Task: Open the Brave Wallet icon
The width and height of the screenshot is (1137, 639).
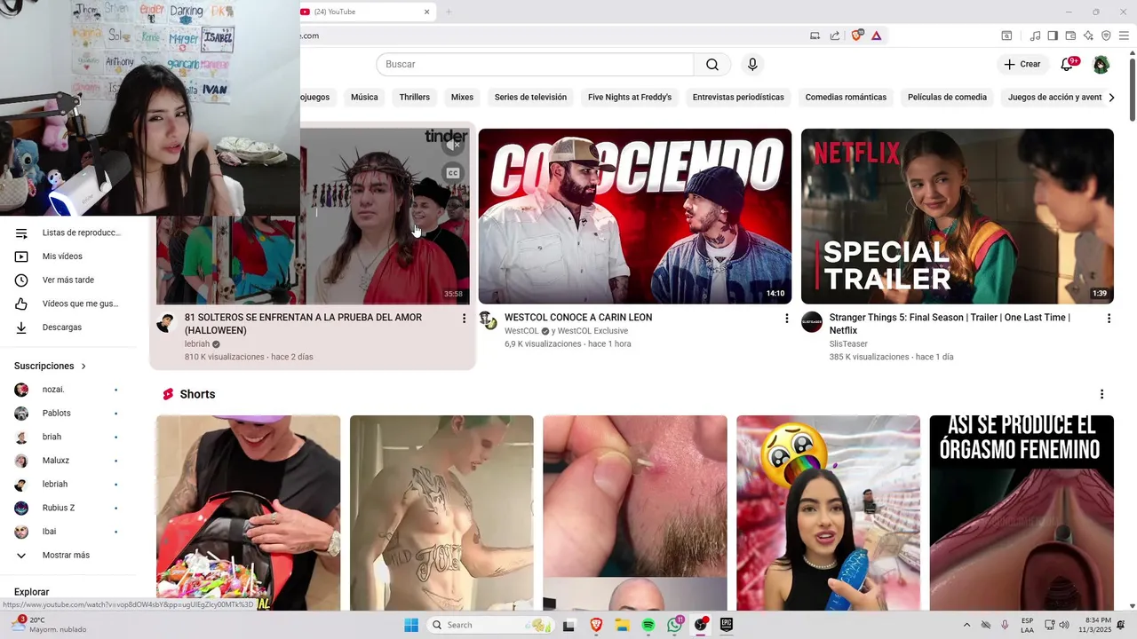Action: pos(1070,35)
